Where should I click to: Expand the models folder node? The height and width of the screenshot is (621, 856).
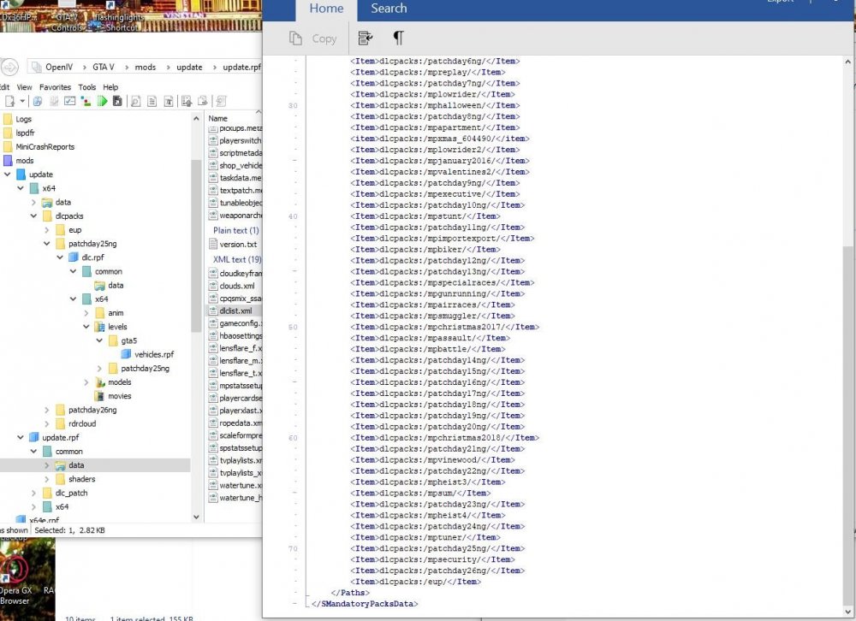pos(86,382)
